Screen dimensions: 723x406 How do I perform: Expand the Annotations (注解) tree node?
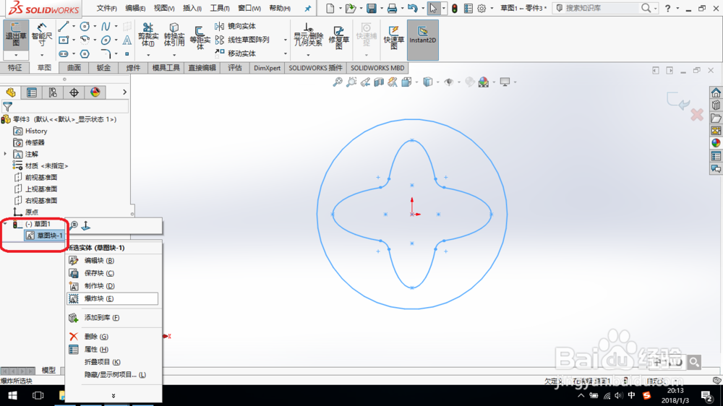[x=6, y=154]
